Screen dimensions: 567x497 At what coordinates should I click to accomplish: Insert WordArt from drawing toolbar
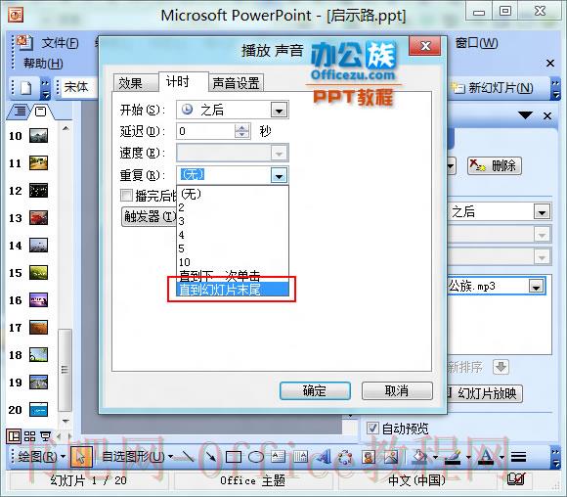tap(324, 457)
